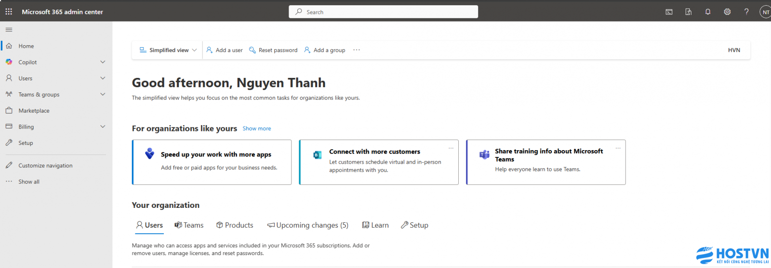Click the Copilot colorful icon
Screen dimensions: 771x268
(9, 62)
